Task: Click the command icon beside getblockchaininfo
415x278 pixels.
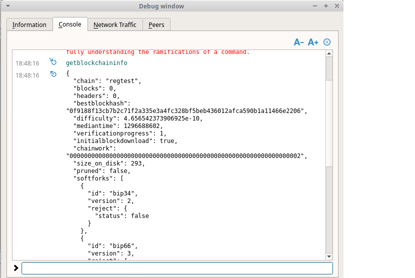Action: [x=53, y=62]
